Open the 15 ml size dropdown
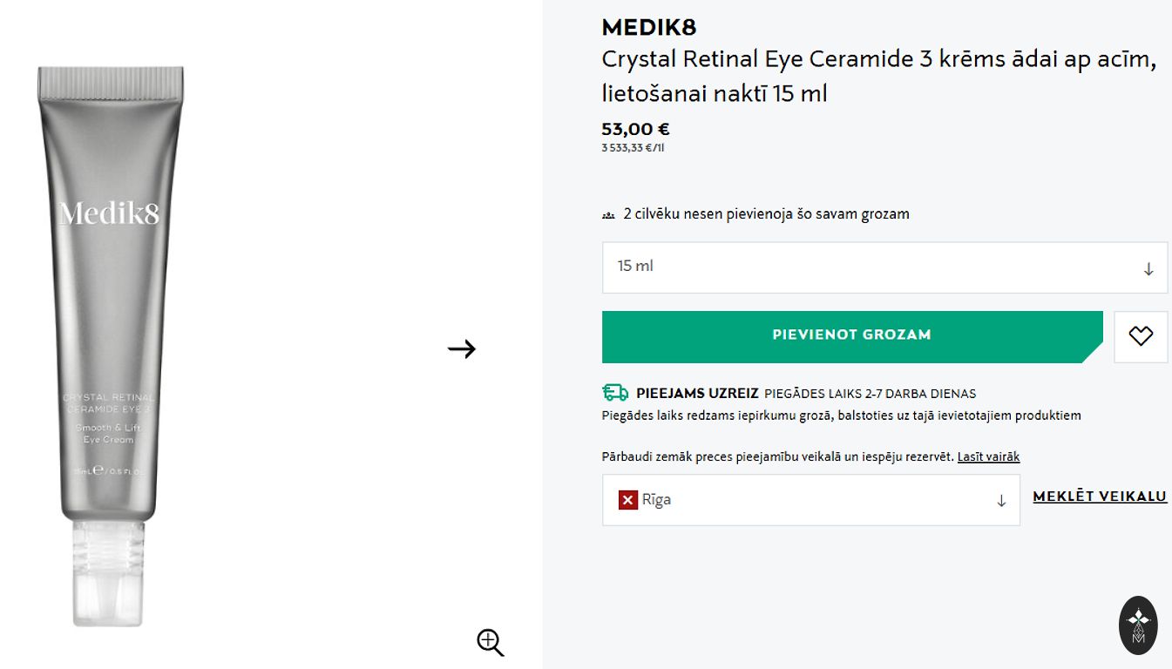The width and height of the screenshot is (1172, 669). [x=871, y=267]
